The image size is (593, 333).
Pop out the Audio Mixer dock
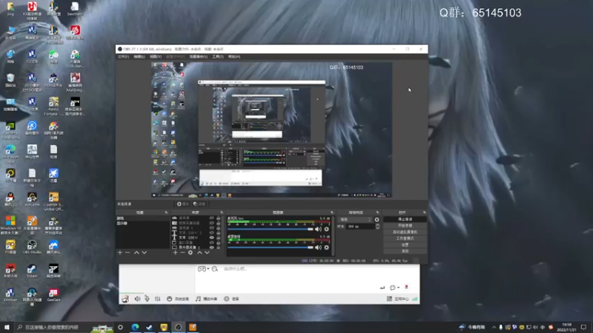(332, 212)
